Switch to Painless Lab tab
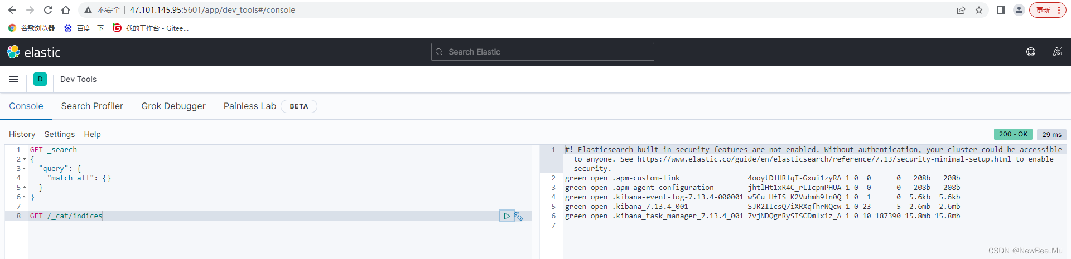 click(x=250, y=106)
